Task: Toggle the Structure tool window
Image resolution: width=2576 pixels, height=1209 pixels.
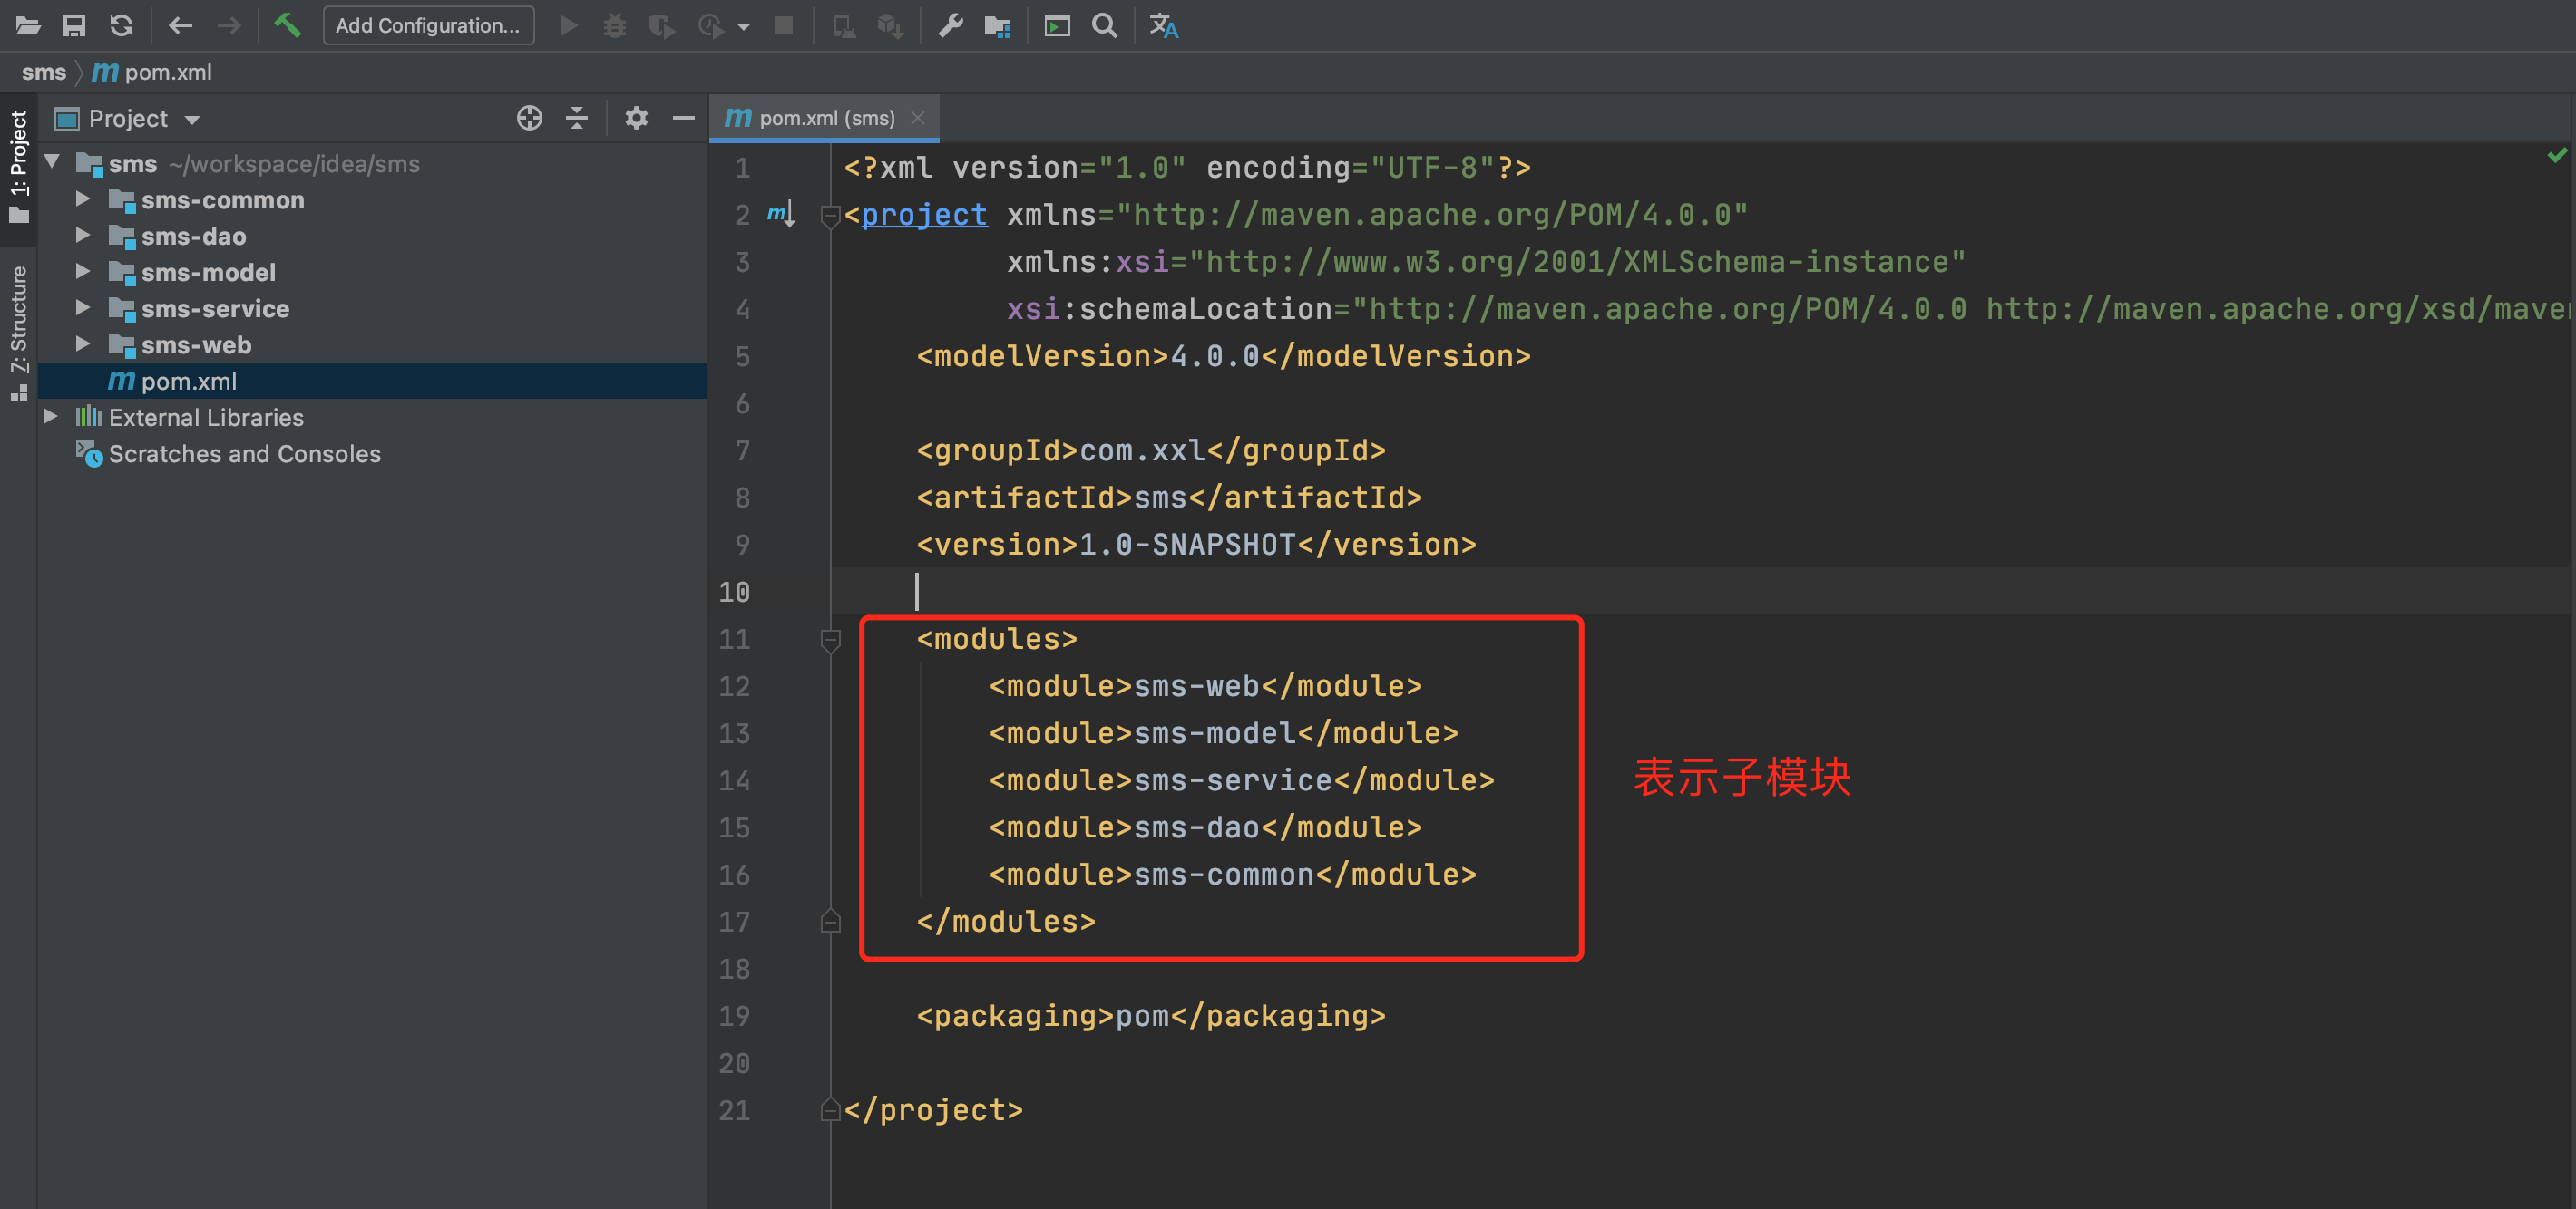Action: 19,330
